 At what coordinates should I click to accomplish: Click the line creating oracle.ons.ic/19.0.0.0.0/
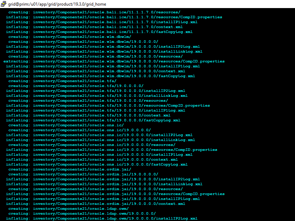click(x=80, y=130)
